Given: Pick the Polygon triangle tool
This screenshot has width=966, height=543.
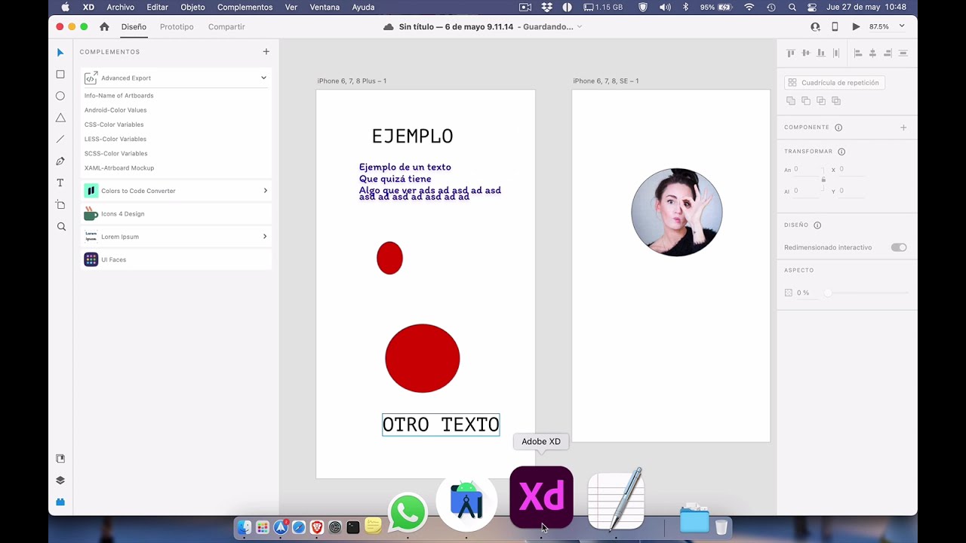Looking at the screenshot, I should [60, 118].
